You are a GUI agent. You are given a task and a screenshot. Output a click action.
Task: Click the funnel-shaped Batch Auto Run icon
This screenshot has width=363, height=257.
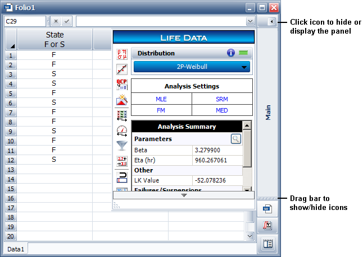121,146
